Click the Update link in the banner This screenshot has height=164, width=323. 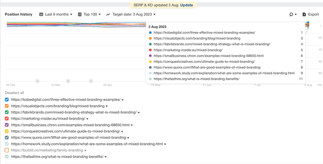(187, 5)
